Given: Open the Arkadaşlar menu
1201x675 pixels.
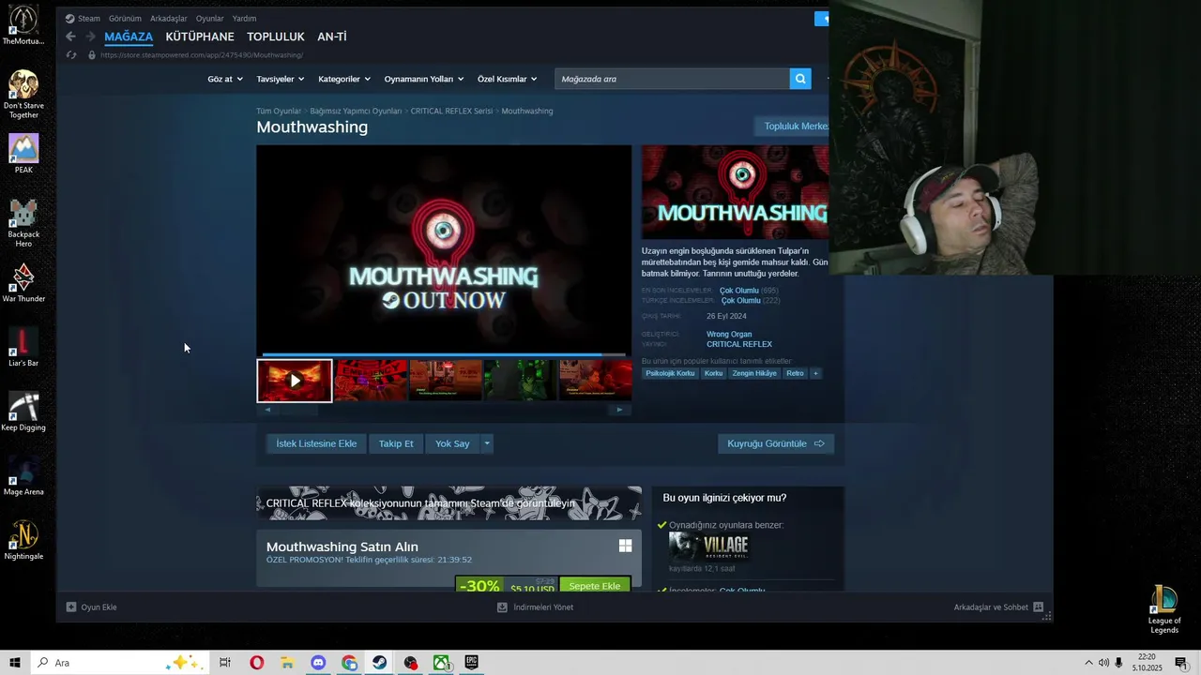Looking at the screenshot, I should pos(168,18).
